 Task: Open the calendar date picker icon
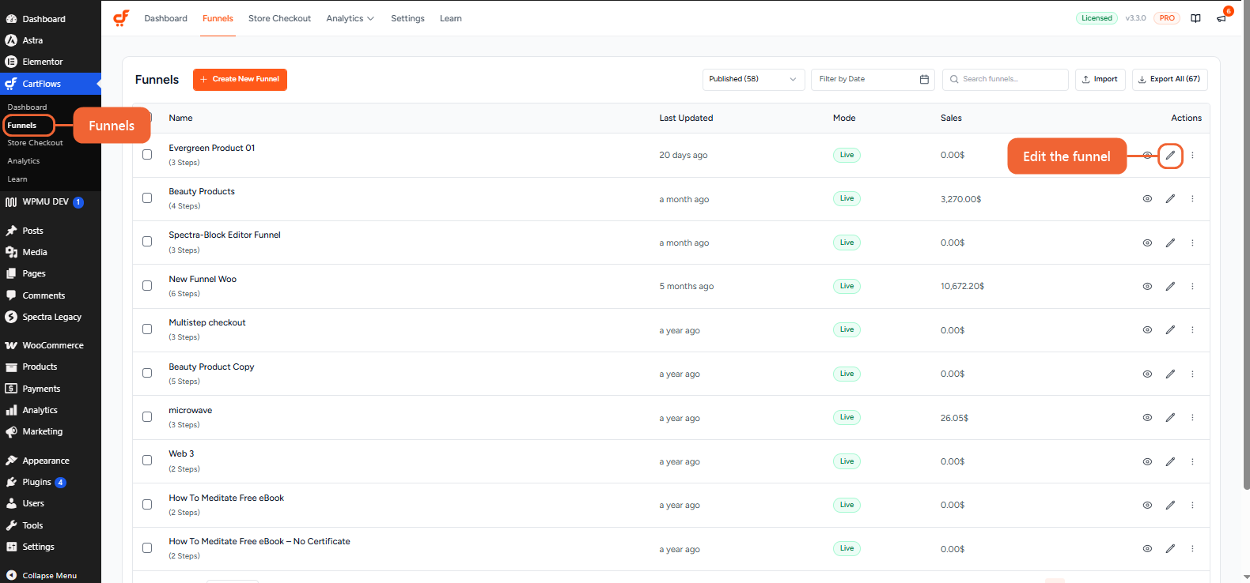tap(924, 79)
